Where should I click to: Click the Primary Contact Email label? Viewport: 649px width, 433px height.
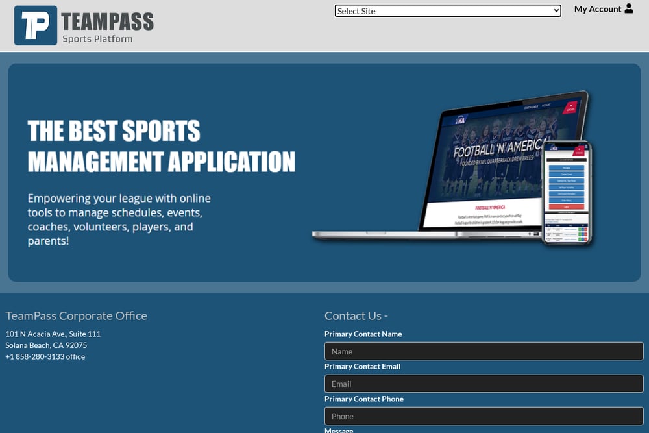363,366
